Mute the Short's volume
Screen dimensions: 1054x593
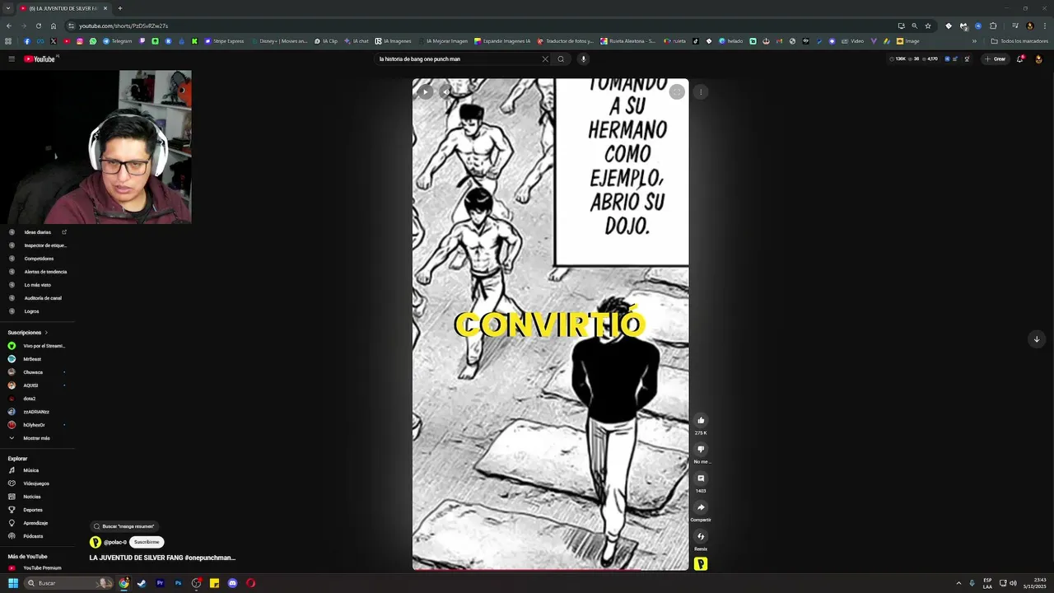pos(445,92)
